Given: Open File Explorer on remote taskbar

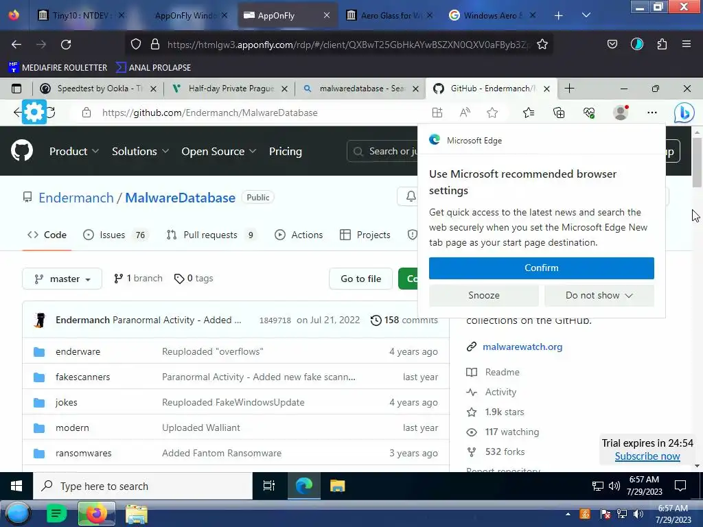Looking at the screenshot, I should point(337,486).
